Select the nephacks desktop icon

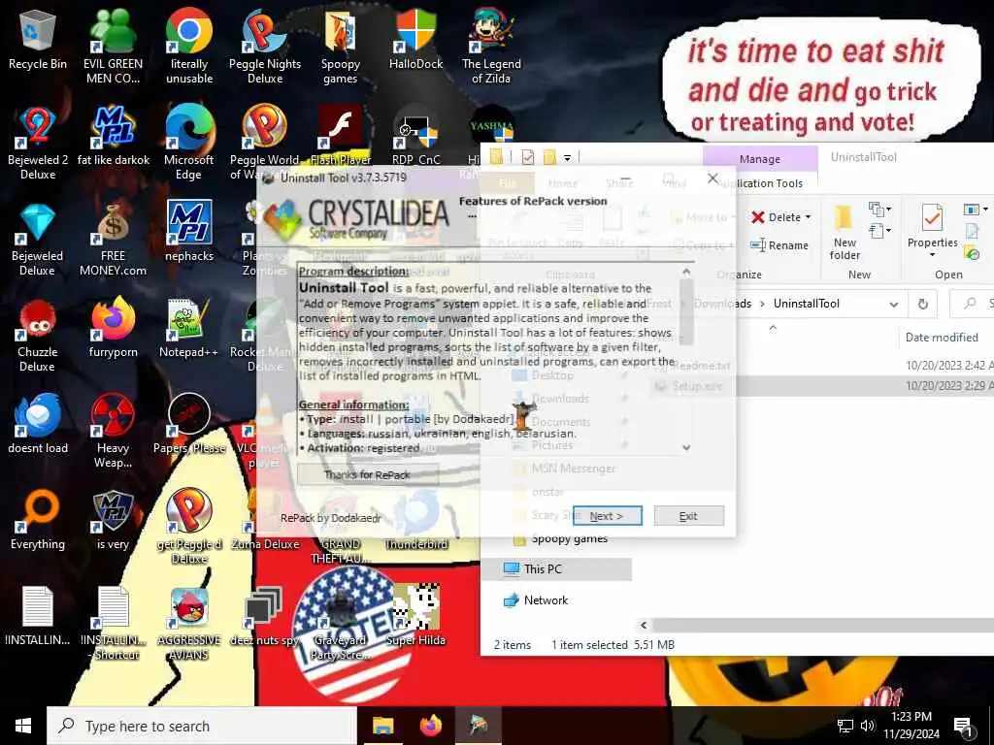pyautogui.click(x=189, y=232)
